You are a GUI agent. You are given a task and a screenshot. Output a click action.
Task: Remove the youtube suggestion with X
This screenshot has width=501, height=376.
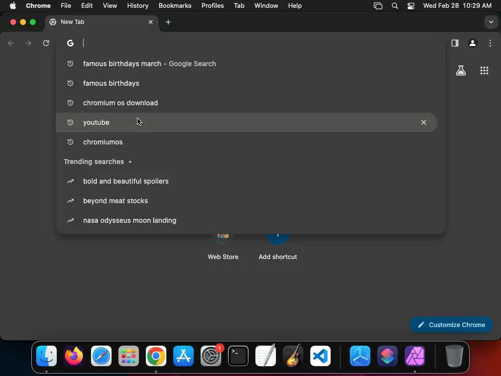tap(423, 122)
